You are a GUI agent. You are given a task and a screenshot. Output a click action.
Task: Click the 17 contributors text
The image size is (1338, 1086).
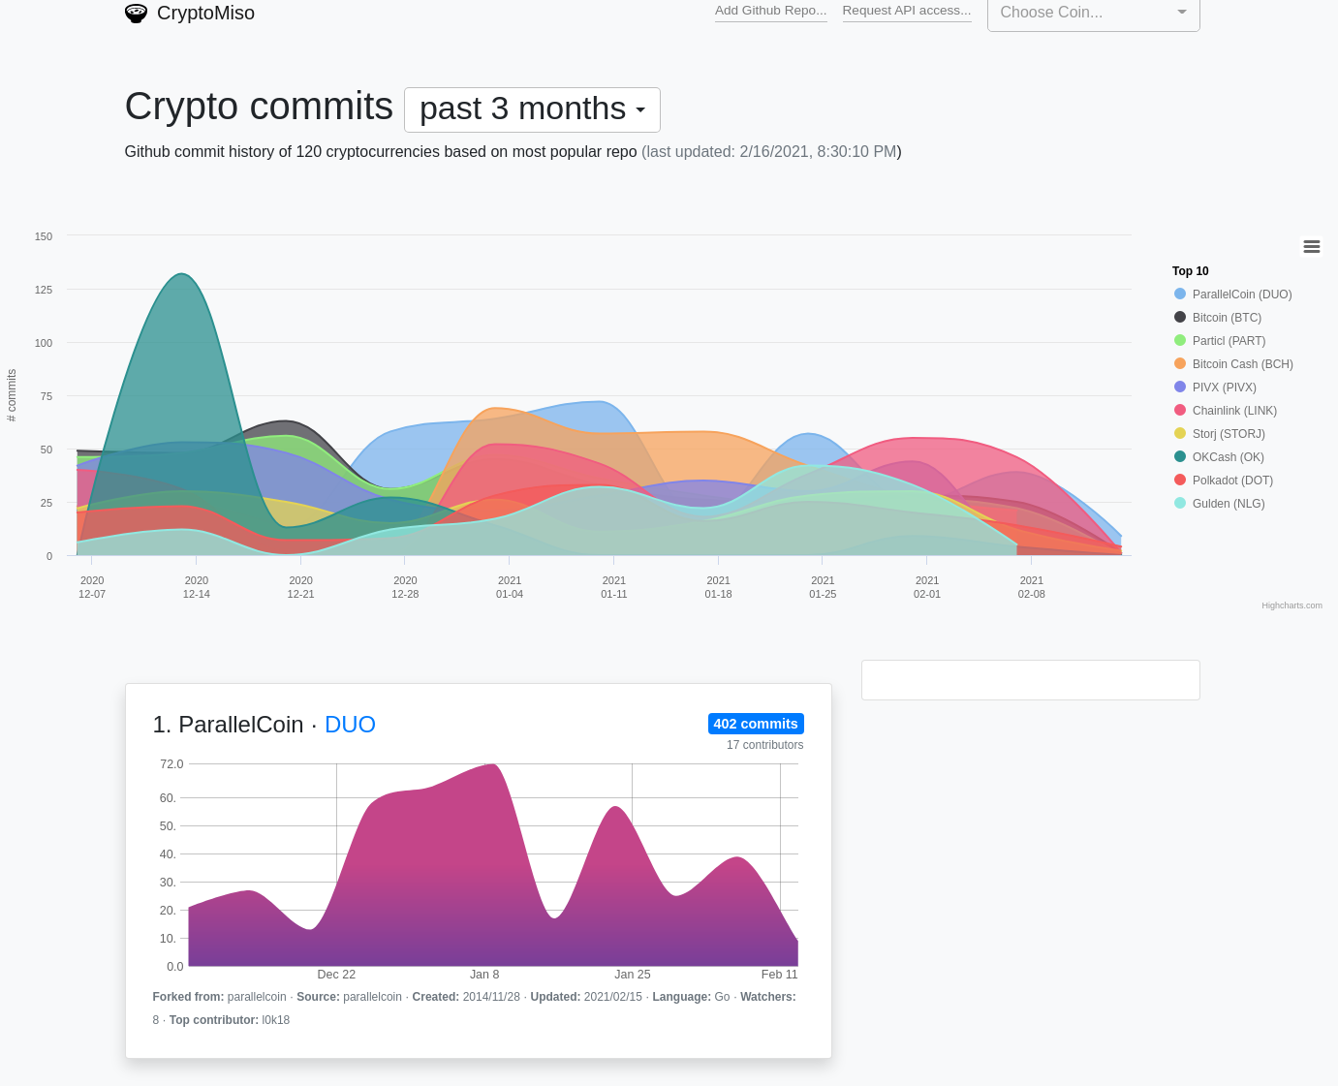764,745
